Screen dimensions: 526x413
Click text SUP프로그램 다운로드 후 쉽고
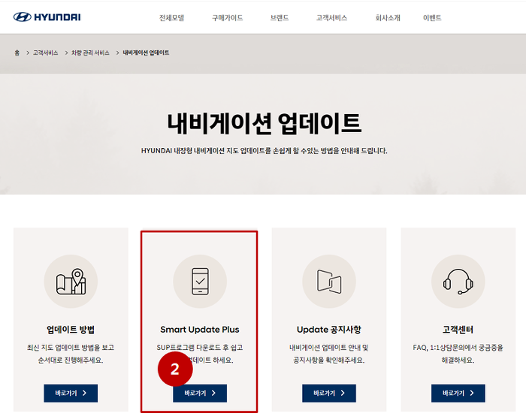[x=200, y=348]
